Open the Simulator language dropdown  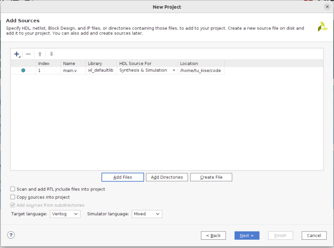(x=147, y=214)
